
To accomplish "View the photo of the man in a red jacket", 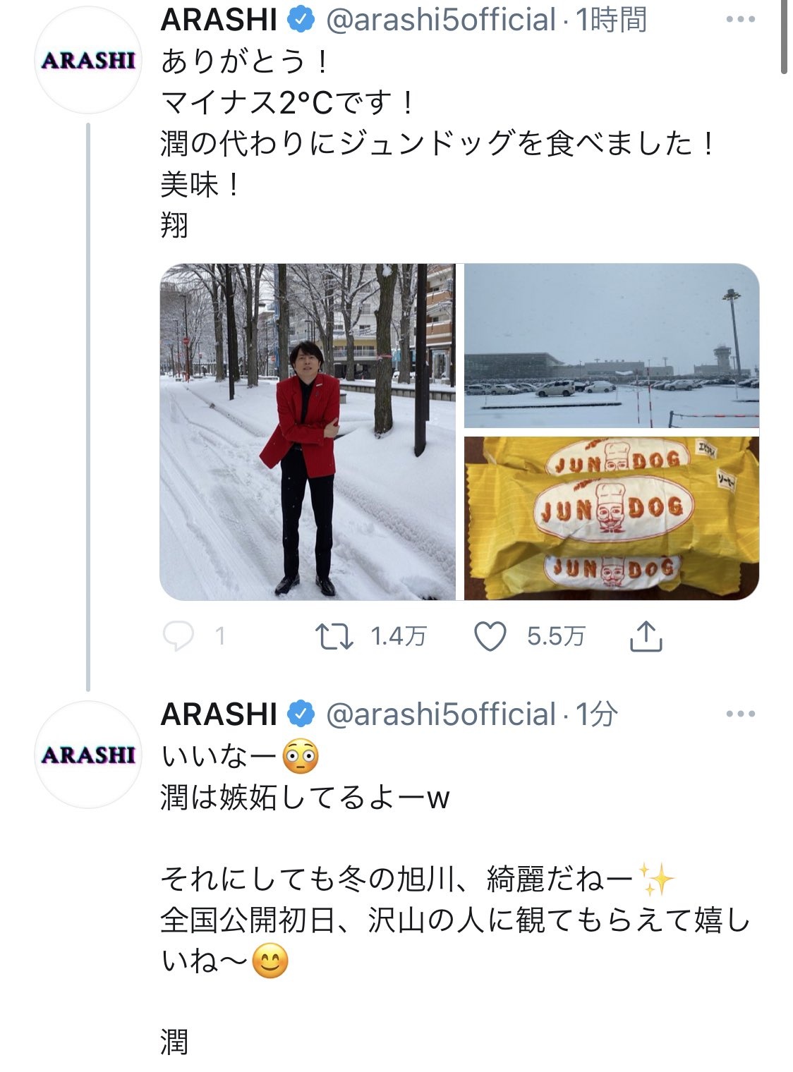I will click(x=308, y=432).
